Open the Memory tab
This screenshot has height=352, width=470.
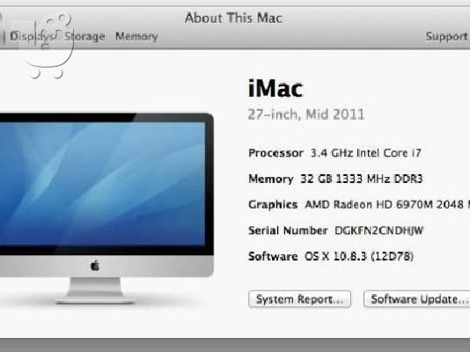[136, 37]
